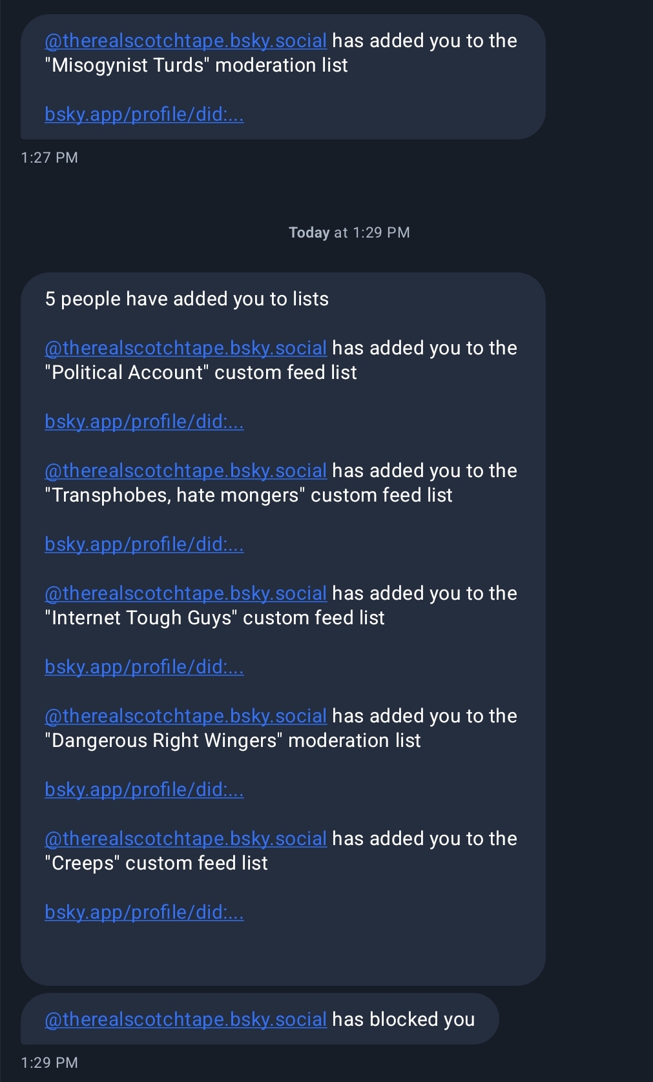
Task: Tap handle link above Transphobes, hate mongers text
Action: (x=185, y=471)
